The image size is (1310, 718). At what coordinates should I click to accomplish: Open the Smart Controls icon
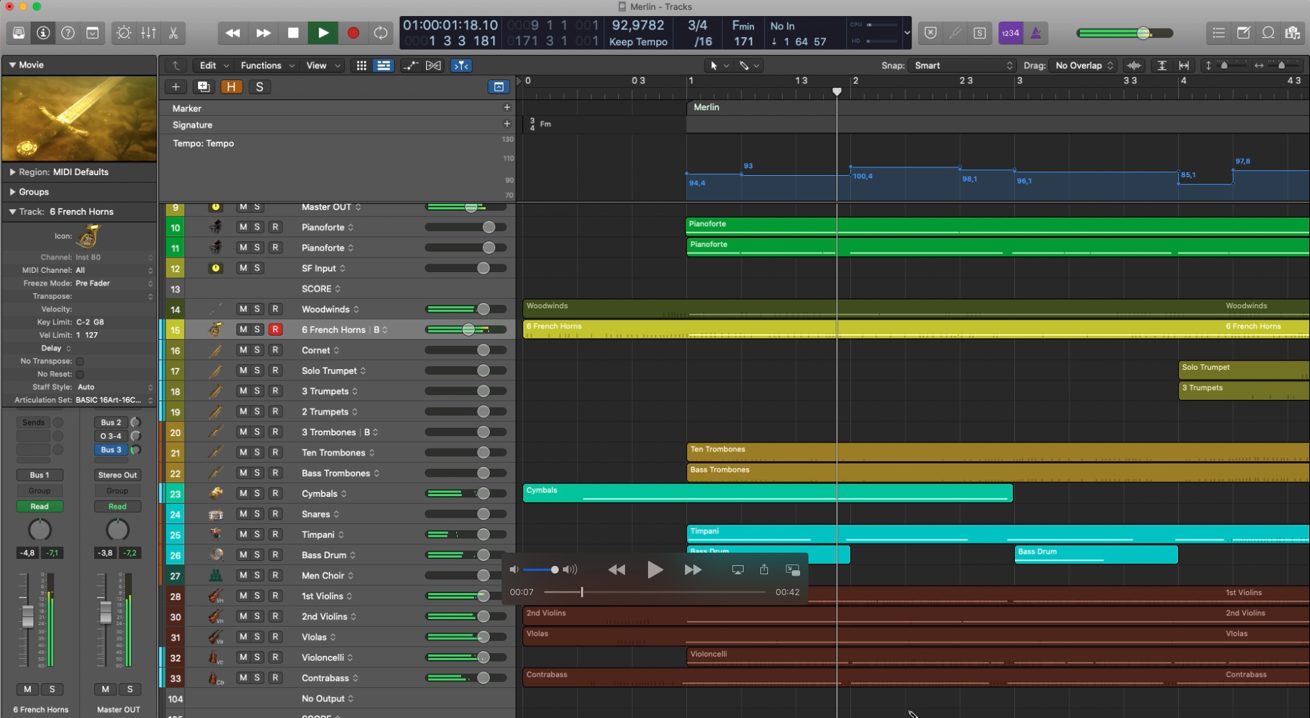click(x=123, y=33)
